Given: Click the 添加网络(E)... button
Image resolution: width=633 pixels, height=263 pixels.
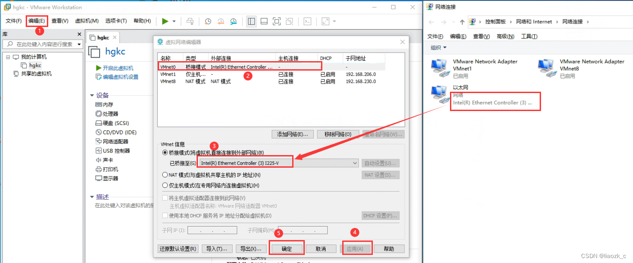Looking at the screenshot, I should coord(293,134).
